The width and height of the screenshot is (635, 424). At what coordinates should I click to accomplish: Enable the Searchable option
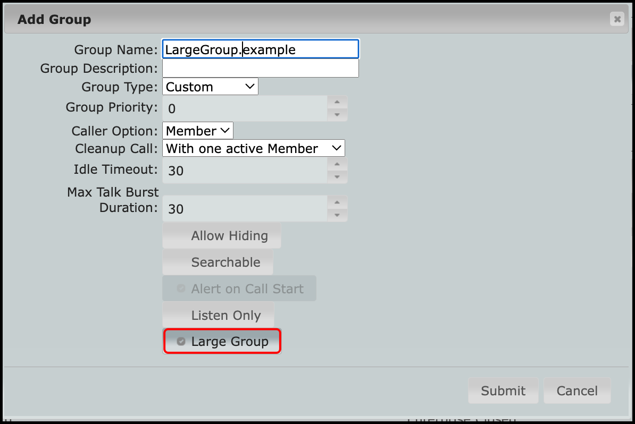click(x=218, y=262)
